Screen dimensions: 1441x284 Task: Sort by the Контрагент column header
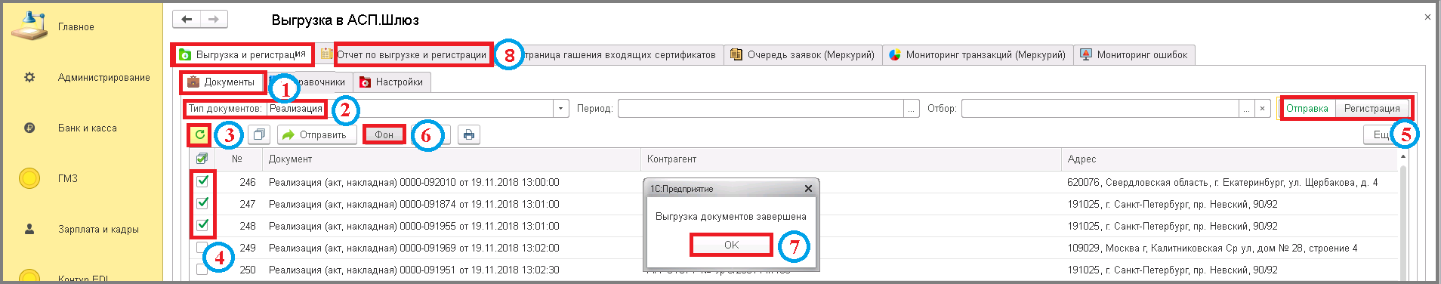coord(851,159)
